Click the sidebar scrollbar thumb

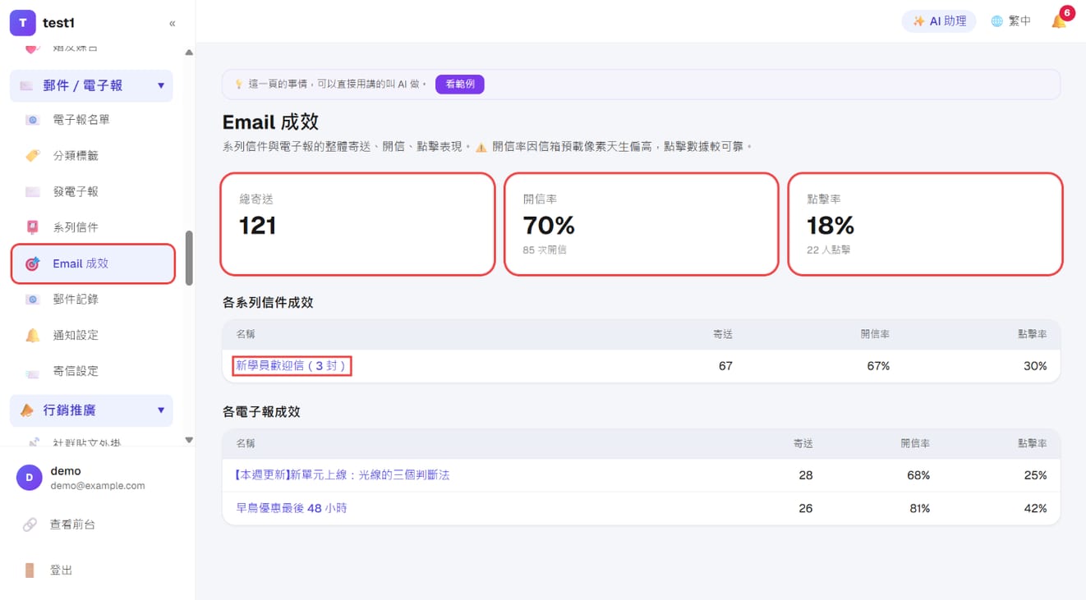pos(189,258)
